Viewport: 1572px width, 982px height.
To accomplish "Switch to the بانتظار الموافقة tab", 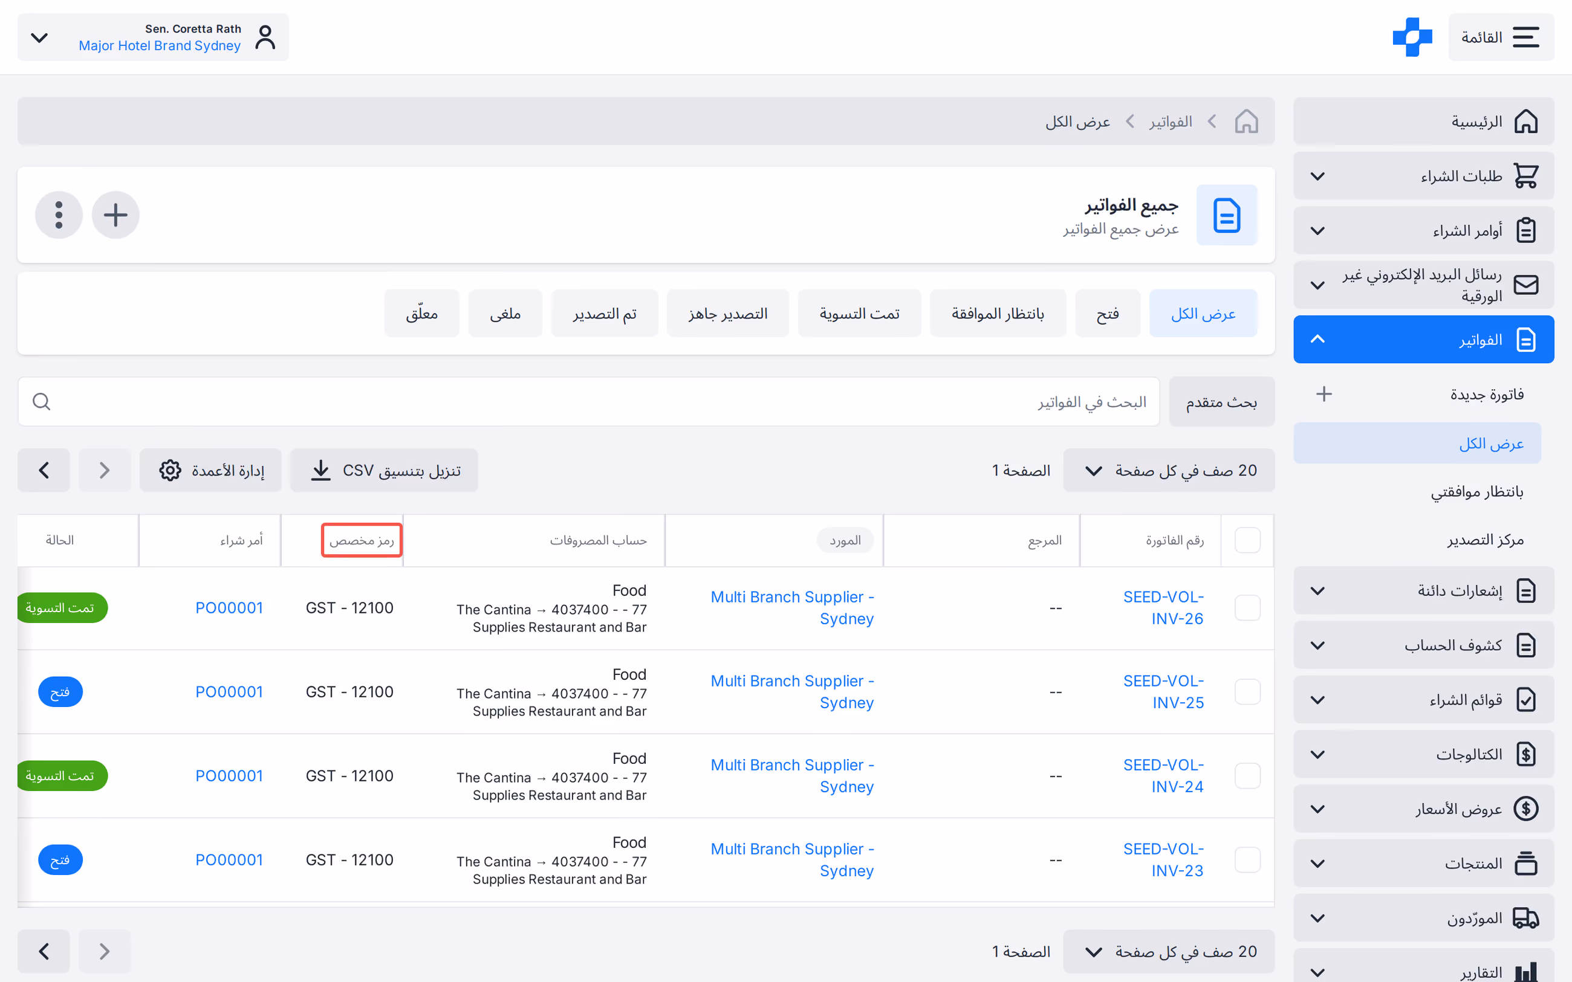I will [x=998, y=314].
